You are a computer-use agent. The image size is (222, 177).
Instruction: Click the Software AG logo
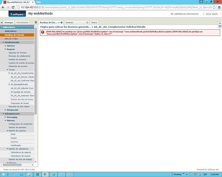pyautogui.click(x=17, y=14)
